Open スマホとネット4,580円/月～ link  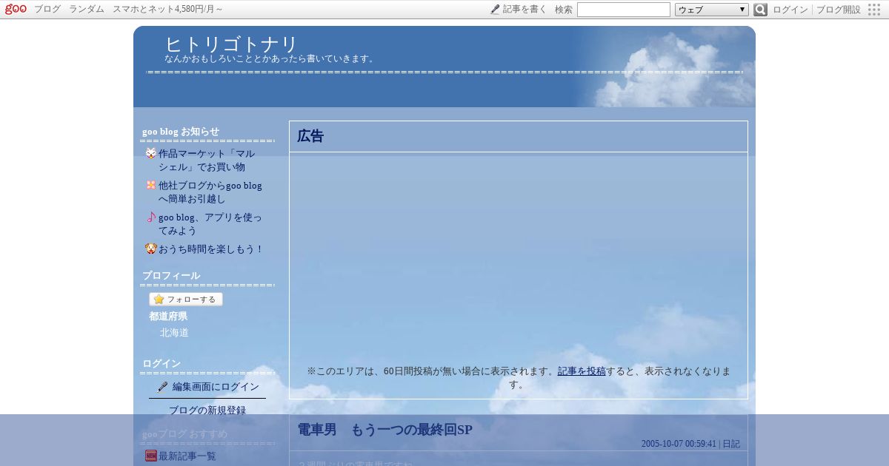pos(167,10)
